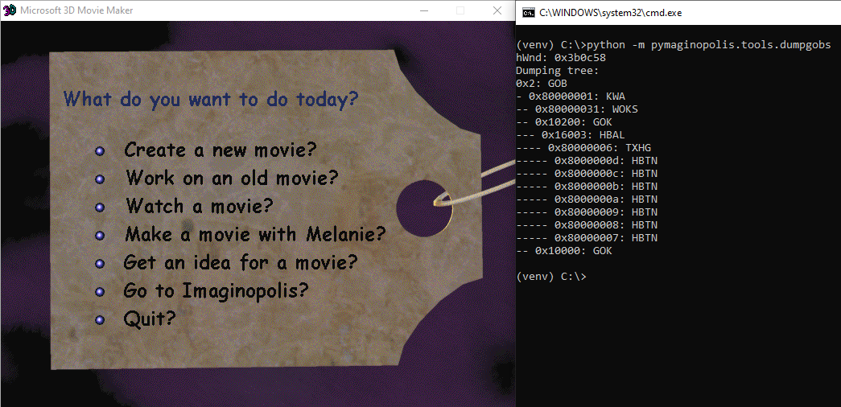Viewport: 841px width, 407px height.
Task: Click the bullet beside Get an idea
Action: 99,264
